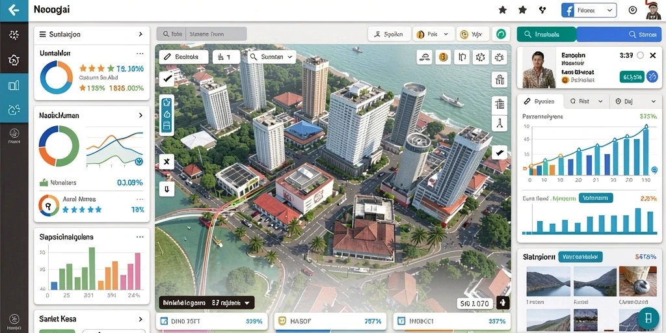The image size is (666, 333).
Task: Click the dark icon button beside the $10 price tag
Action: click(x=503, y=303)
